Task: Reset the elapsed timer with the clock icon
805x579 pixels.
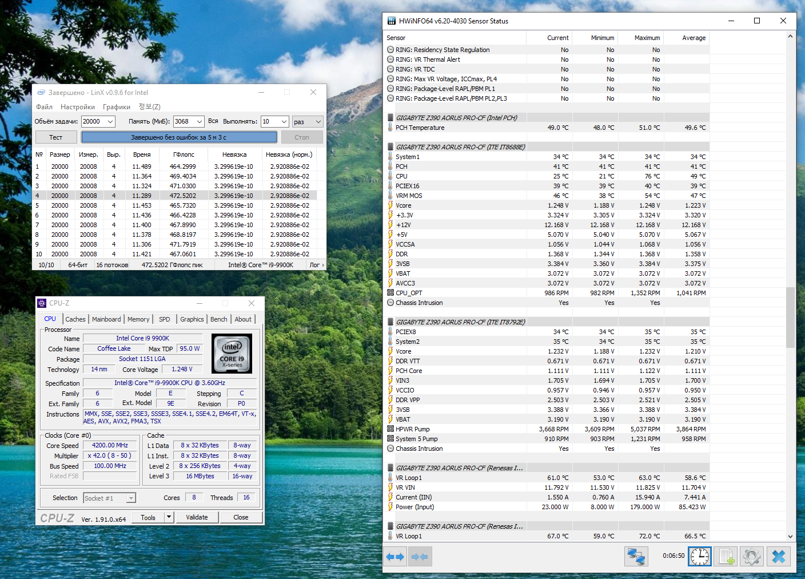Action: click(x=700, y=556)
